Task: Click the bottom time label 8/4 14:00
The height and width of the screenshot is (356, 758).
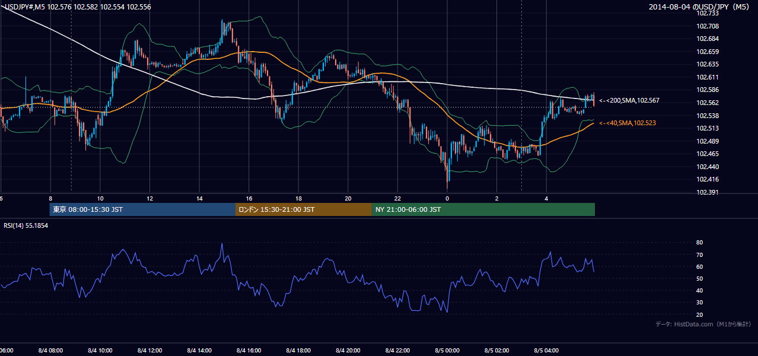Action: coord(199,351)
